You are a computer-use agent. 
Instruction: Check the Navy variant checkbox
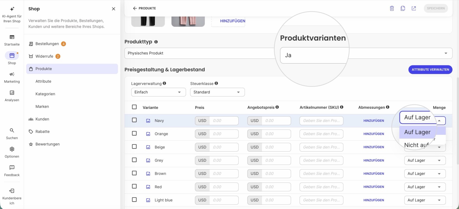point(134,120)
